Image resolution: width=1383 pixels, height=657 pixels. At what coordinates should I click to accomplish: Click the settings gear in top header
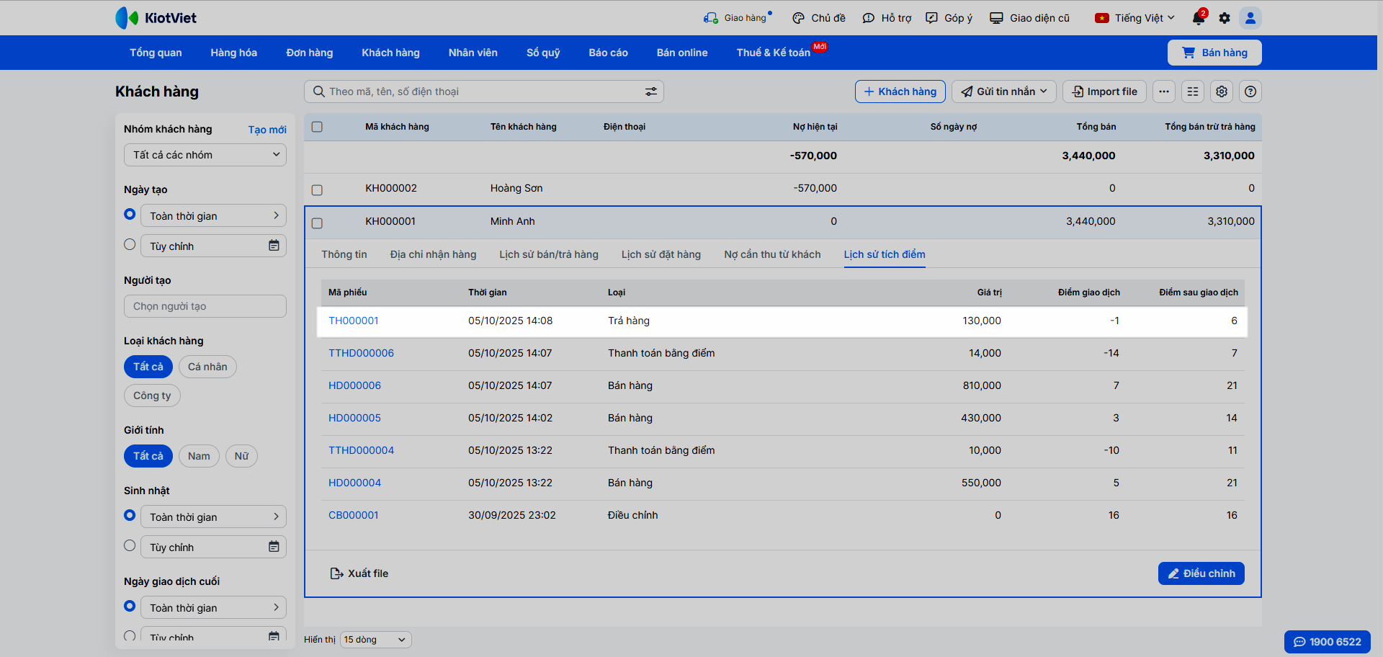1225,18
